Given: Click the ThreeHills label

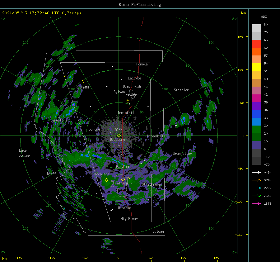Looking at the screenshot, I should click(156, 136).
